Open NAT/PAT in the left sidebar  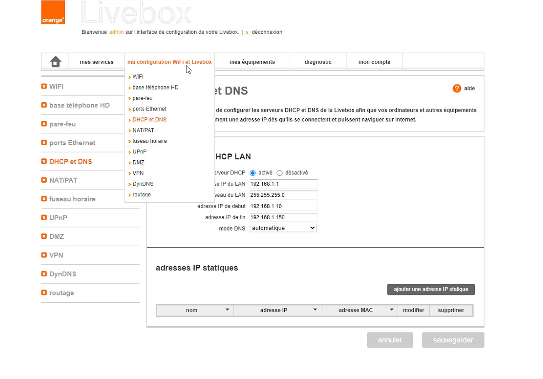(x=63, y=180)
